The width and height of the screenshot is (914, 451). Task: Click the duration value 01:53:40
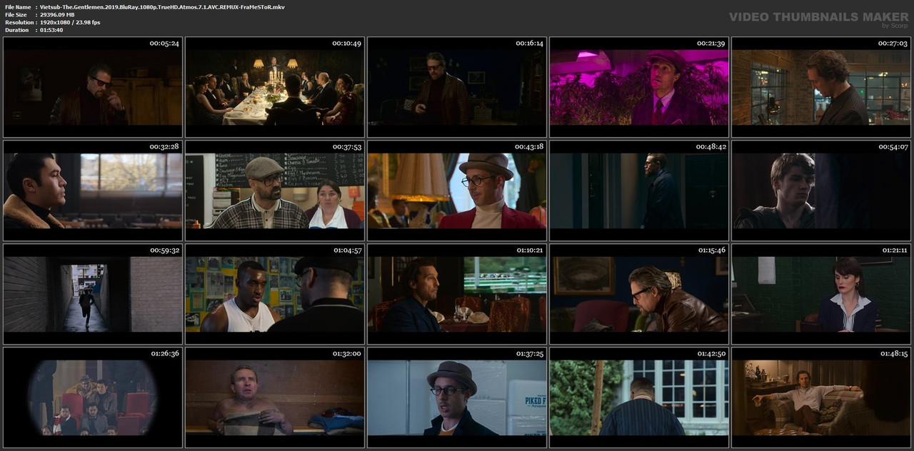coord(51,30)
